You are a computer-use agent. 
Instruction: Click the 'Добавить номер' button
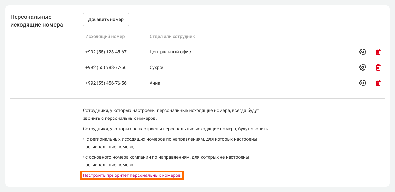click(106, 19)
